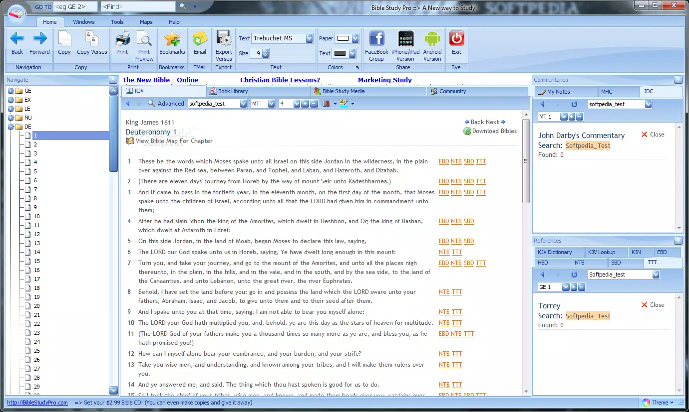The height and width of the screenshot is (412, 689).
Task: Expand the EX folder in the tree
Action: [10, 100]
